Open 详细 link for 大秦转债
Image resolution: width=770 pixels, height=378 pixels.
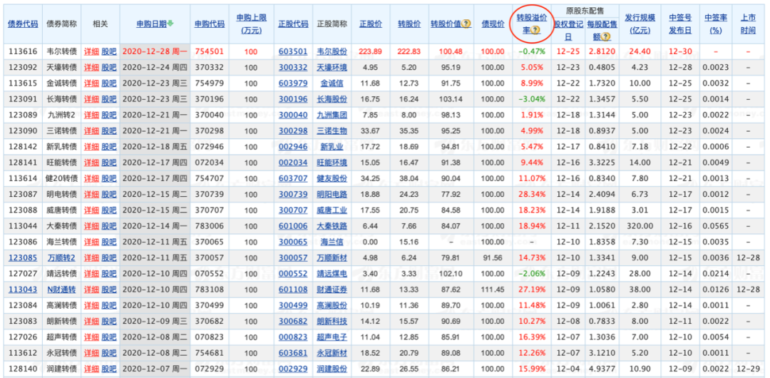(x=91, y=226)
